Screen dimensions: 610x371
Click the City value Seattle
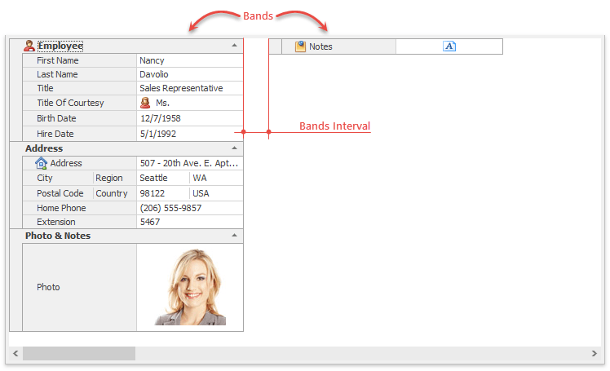click(153, 178)
